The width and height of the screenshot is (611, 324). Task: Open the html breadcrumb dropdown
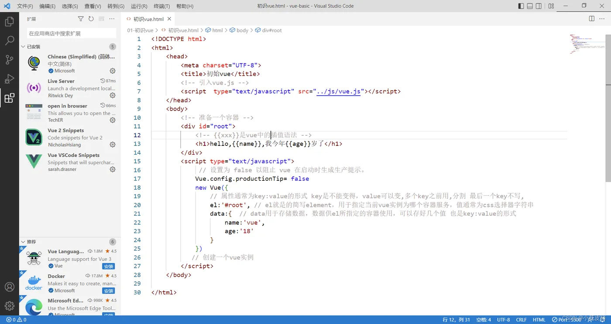pos(214,30)
